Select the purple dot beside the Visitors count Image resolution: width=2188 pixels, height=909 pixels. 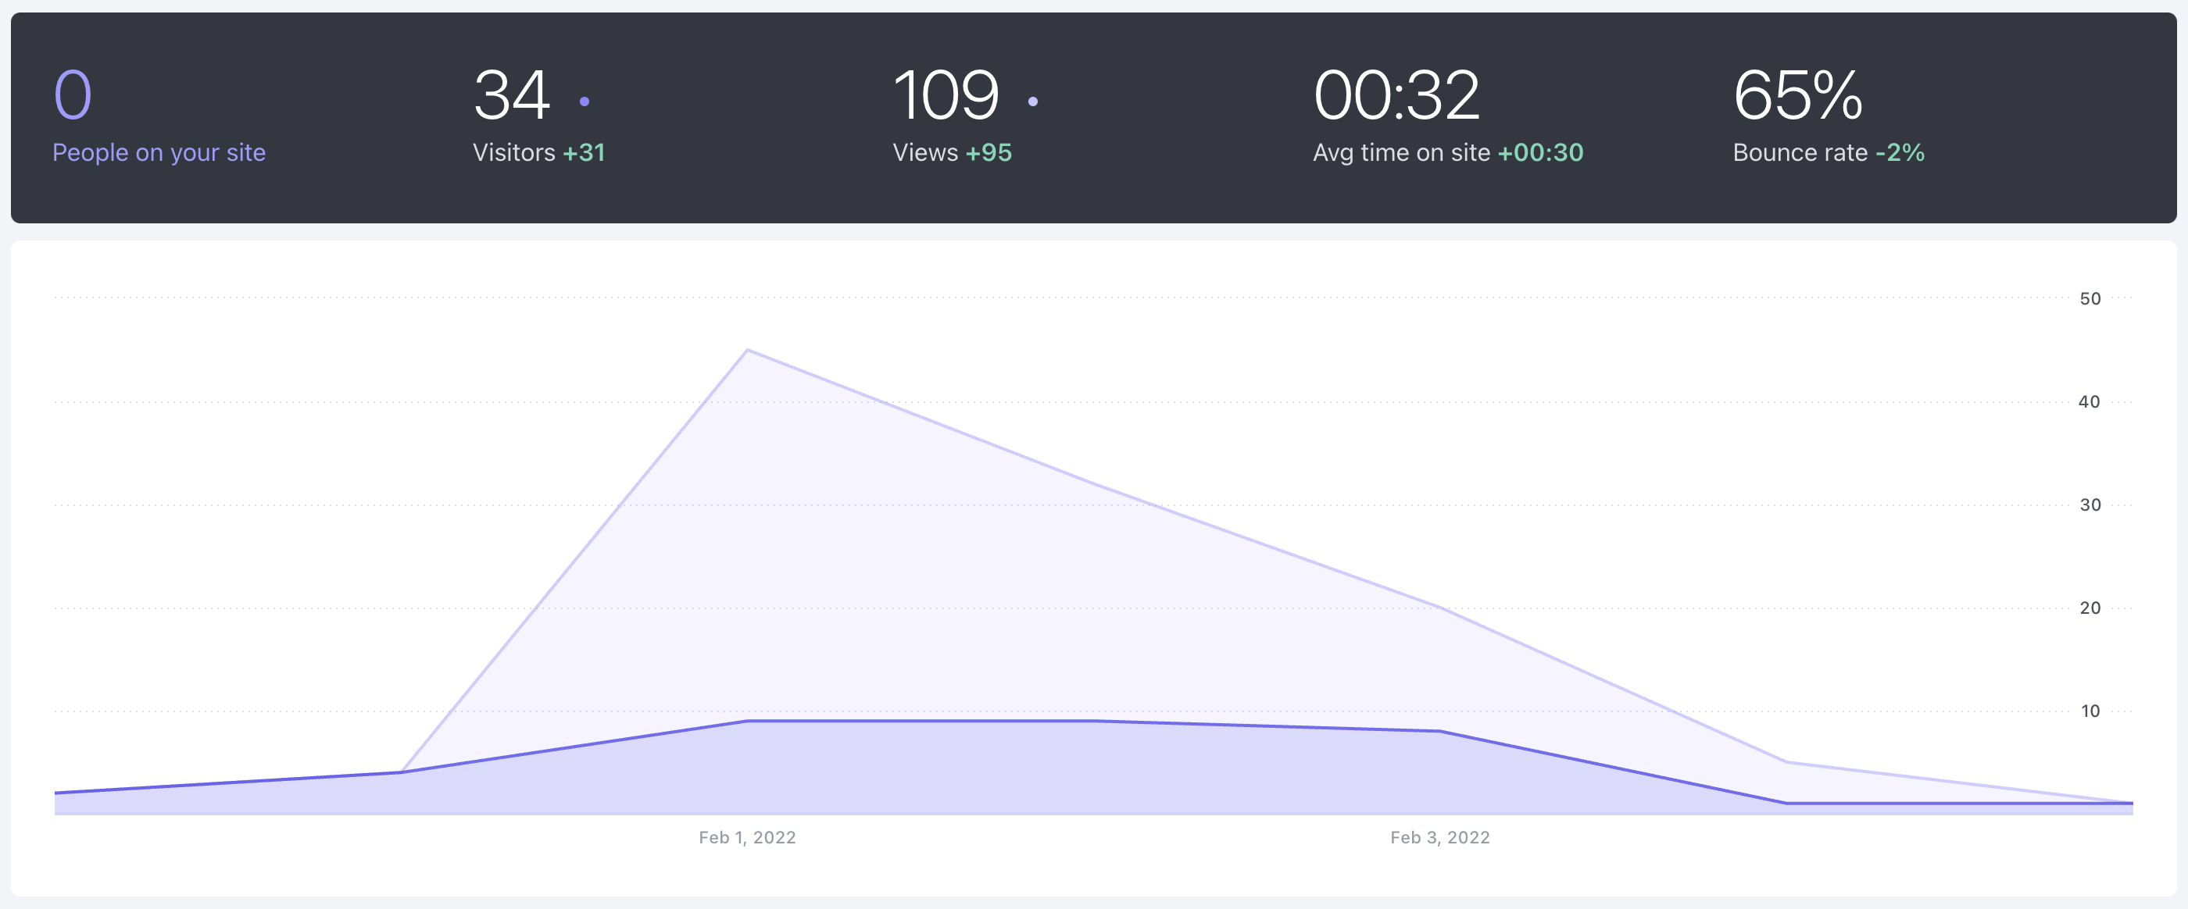585,101
